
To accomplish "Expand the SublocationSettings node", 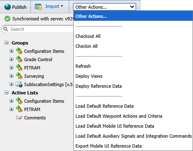I will point(11,84).
